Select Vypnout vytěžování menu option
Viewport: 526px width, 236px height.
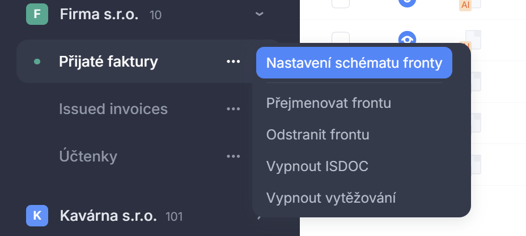coord(330,198)
